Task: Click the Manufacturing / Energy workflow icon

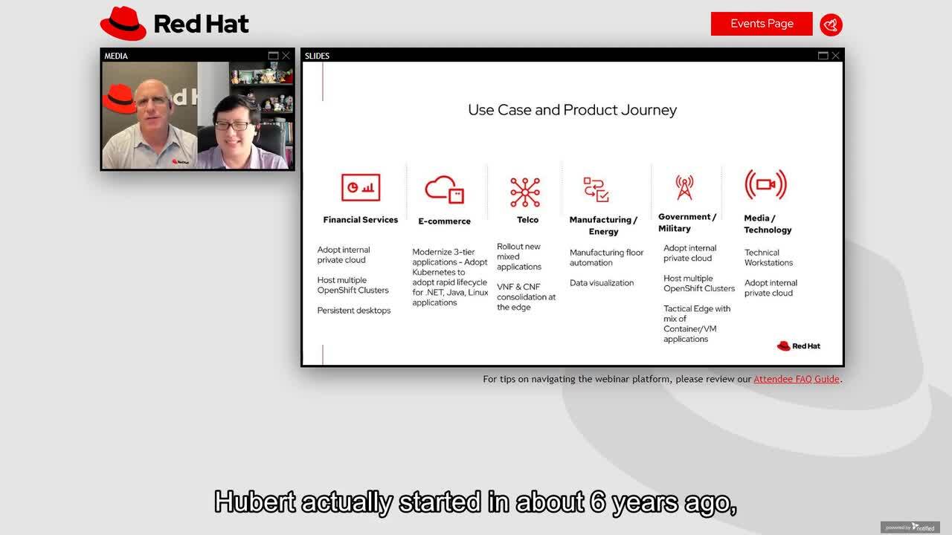Action: pos(596,189)
